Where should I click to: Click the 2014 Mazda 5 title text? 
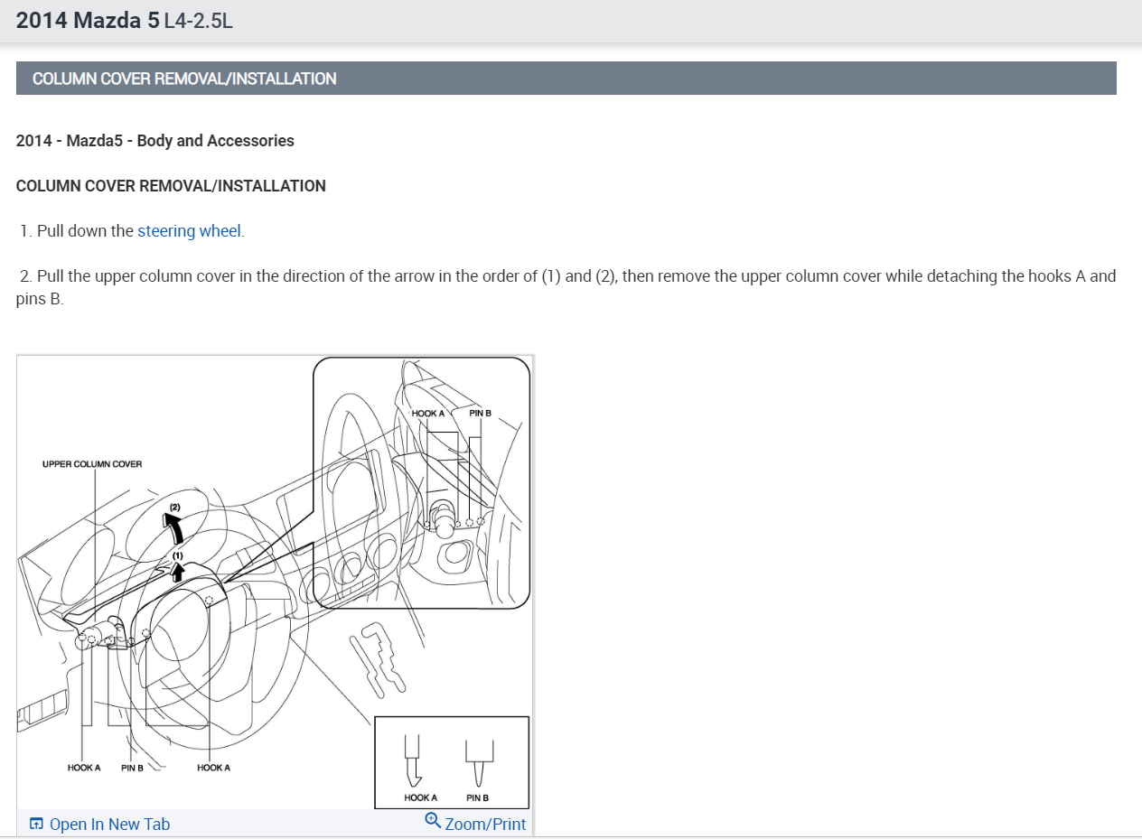pyautogui.click(x=88, y=20)
